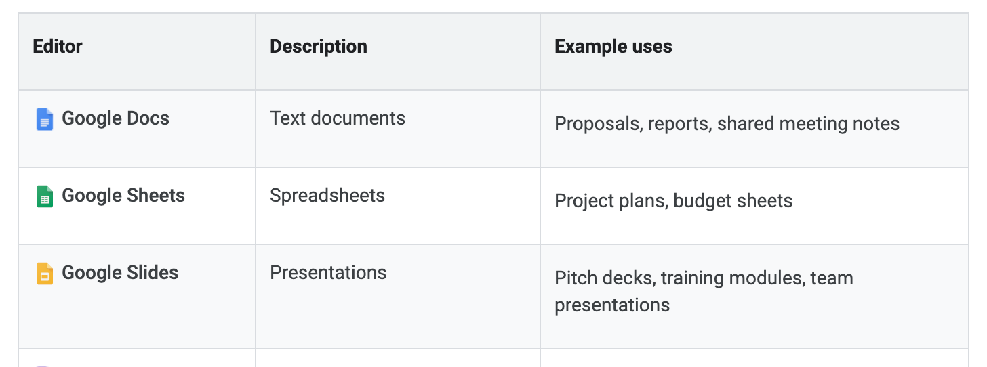The height and width of the screenshot is (367, 987).
Task: Select the 'Spreadsheets' description text
Action: [327, 196]
